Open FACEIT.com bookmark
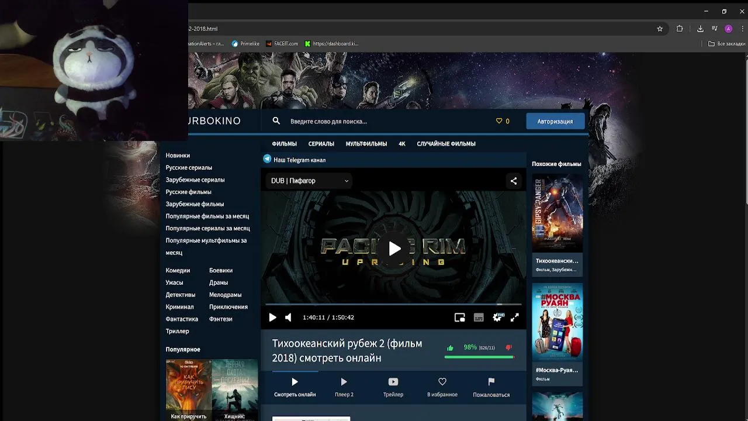Screen dimensions: 748x421 coord(282,43)
